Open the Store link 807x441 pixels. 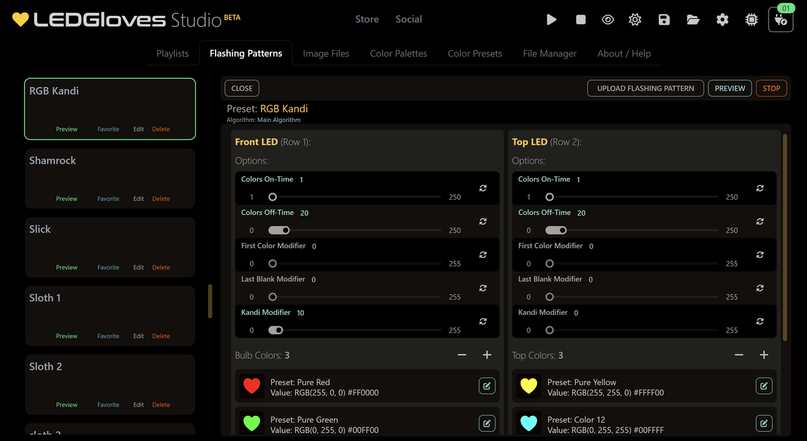367,20
